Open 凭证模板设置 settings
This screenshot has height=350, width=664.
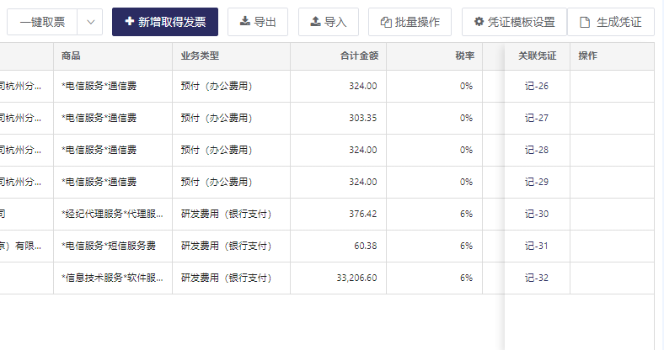tap(514, 22)
